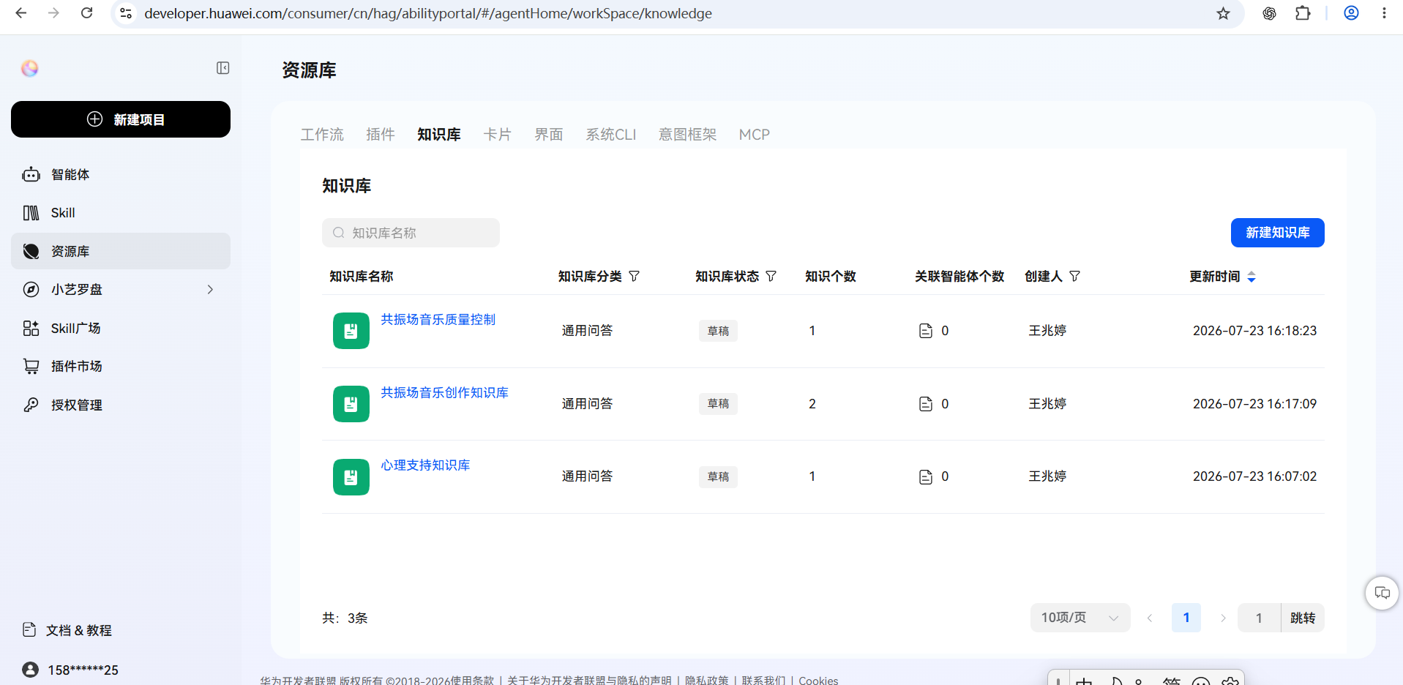
Task: Open the 知识库分类 filter icon
Action: point(635,276)
